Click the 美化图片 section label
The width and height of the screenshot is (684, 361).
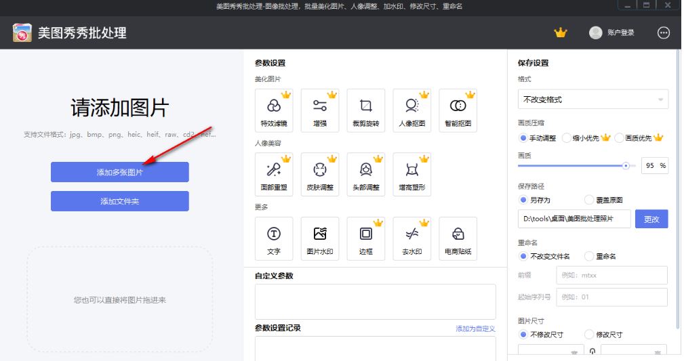click(268, 79)
